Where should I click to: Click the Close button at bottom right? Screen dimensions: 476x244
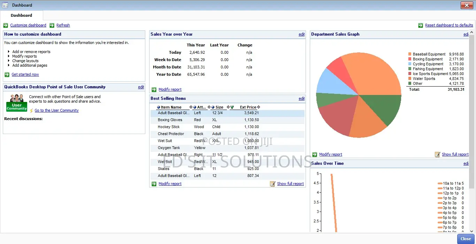(x=466, y=239)
